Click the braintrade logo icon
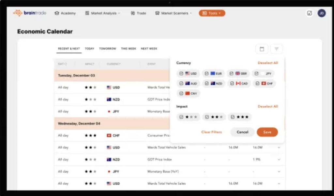334x196 pixels. pyautogui.click(x=18, y=13)
